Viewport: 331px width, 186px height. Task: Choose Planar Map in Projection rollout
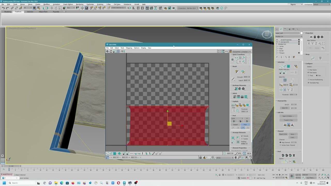coord(311,37)
